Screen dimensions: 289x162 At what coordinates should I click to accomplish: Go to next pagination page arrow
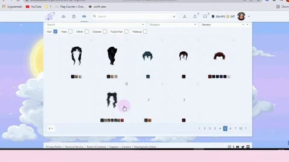246,128
